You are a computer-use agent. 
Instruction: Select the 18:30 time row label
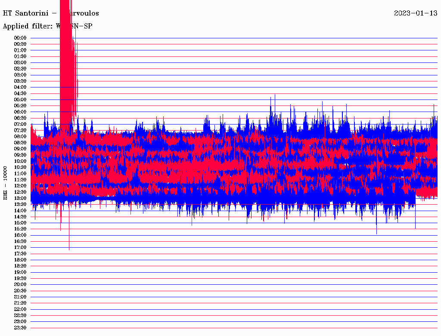coord(20,266)
